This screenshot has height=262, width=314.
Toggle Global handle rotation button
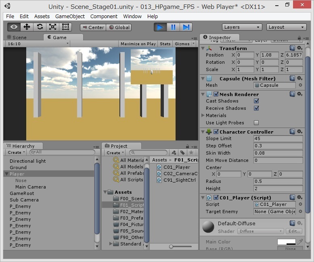(x=119, y=27)
